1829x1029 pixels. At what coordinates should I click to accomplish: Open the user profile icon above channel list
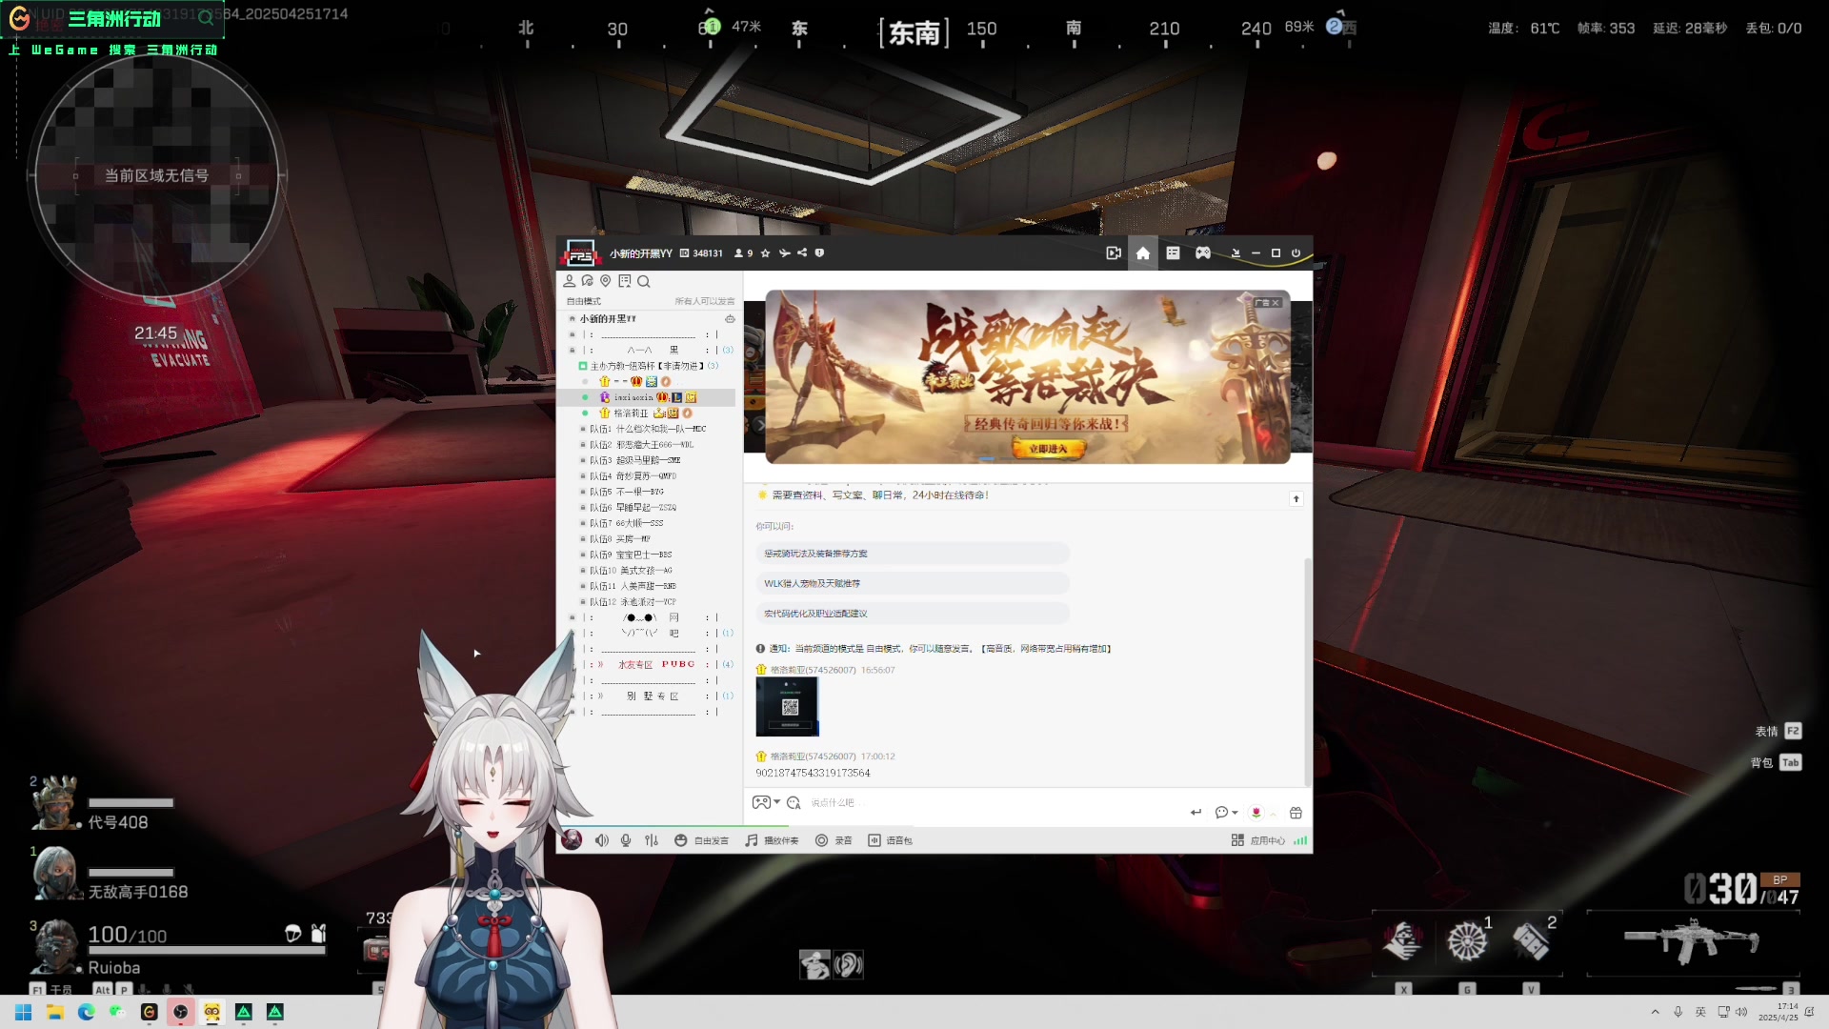pyautogui.click(x=569, y=281)
